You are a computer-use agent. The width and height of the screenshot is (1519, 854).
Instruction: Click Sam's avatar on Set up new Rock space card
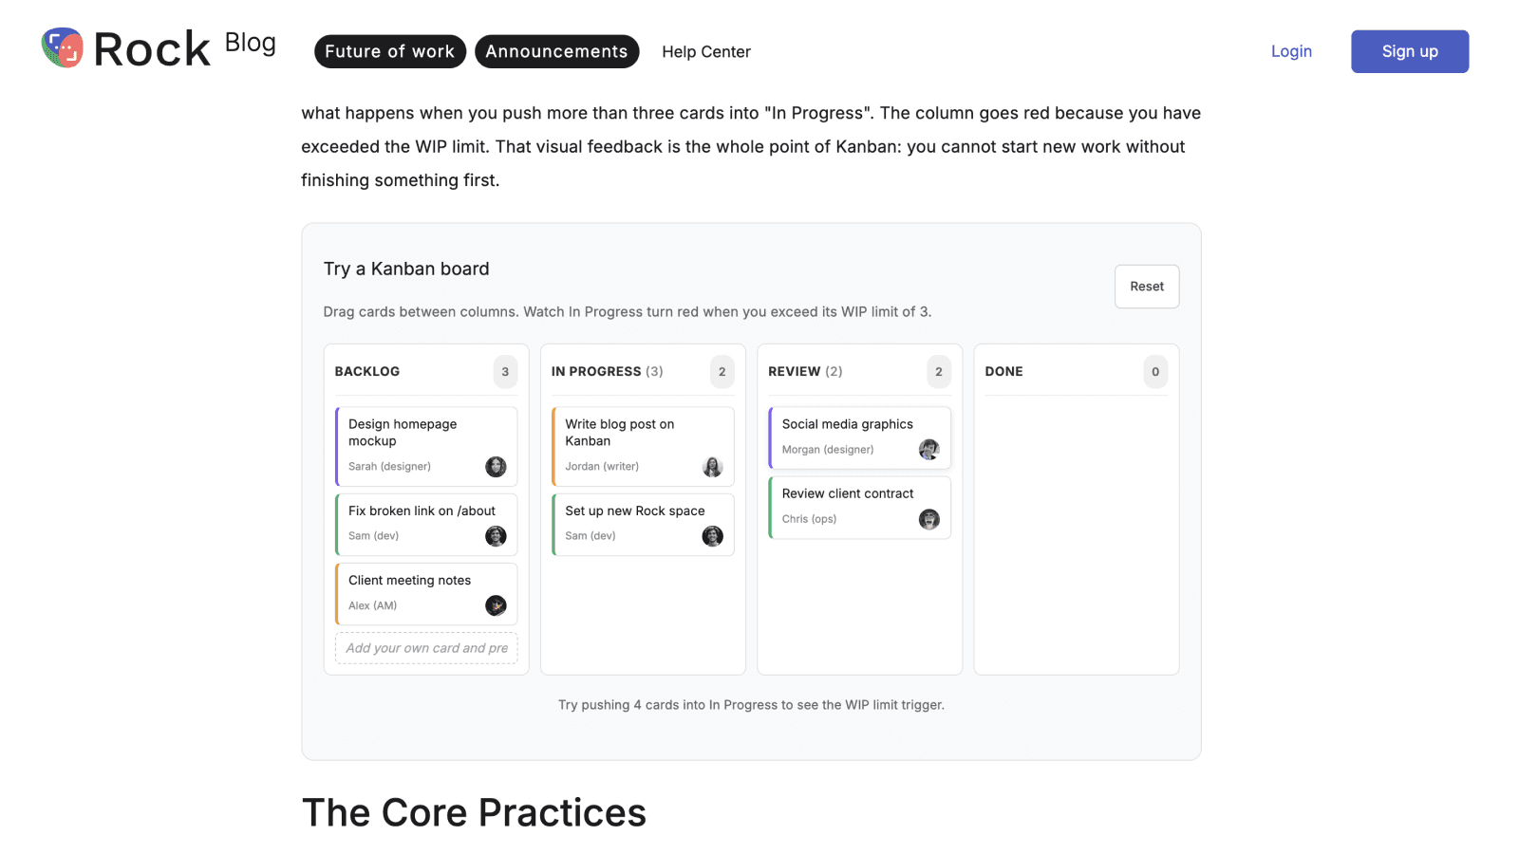(x=712, y=536)
